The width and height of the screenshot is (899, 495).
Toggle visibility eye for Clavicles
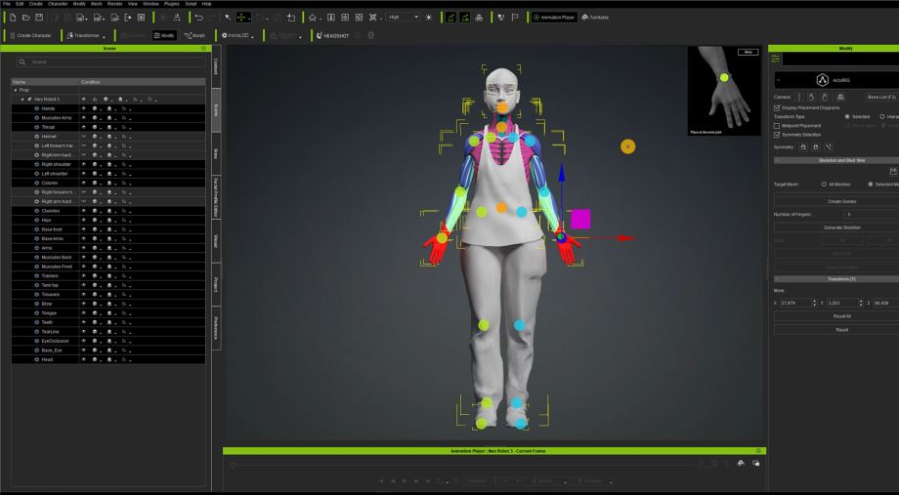(x=84, y=211)
